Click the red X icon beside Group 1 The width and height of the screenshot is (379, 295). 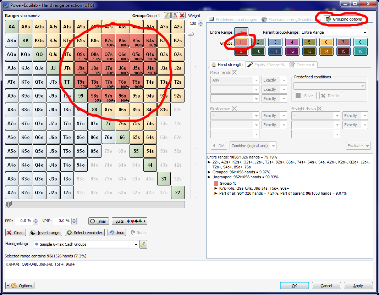(x=182, y=16)
